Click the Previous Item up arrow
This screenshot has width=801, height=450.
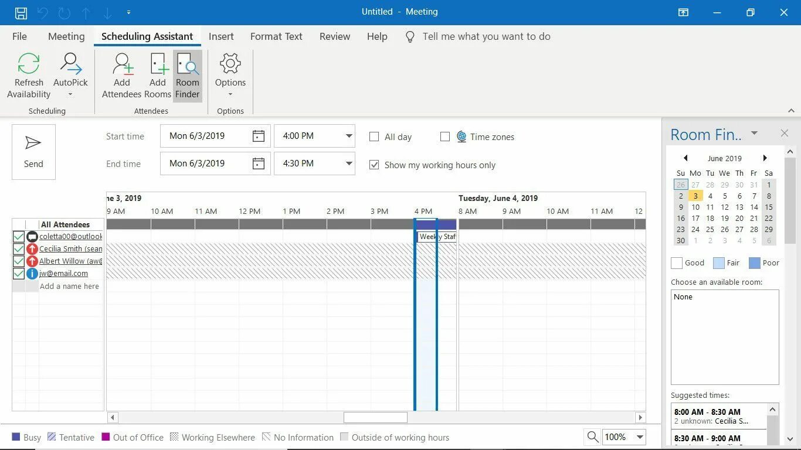(86, 12)
